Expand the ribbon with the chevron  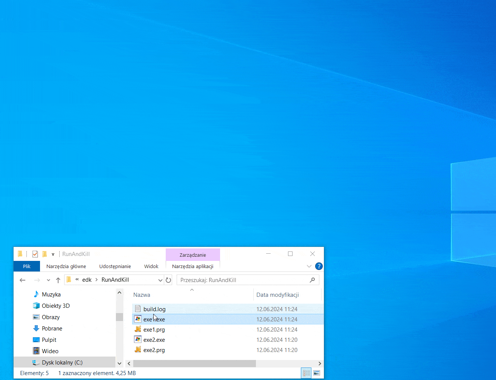click(x=309, y=266)
